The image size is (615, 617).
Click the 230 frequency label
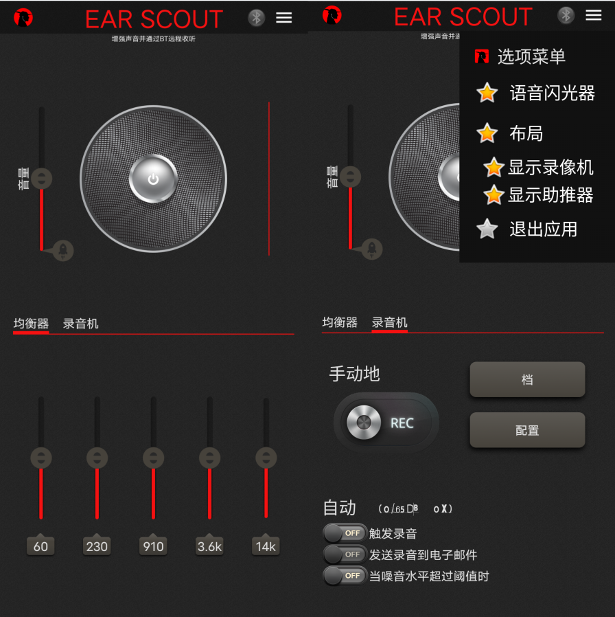[x=97, y=546]
